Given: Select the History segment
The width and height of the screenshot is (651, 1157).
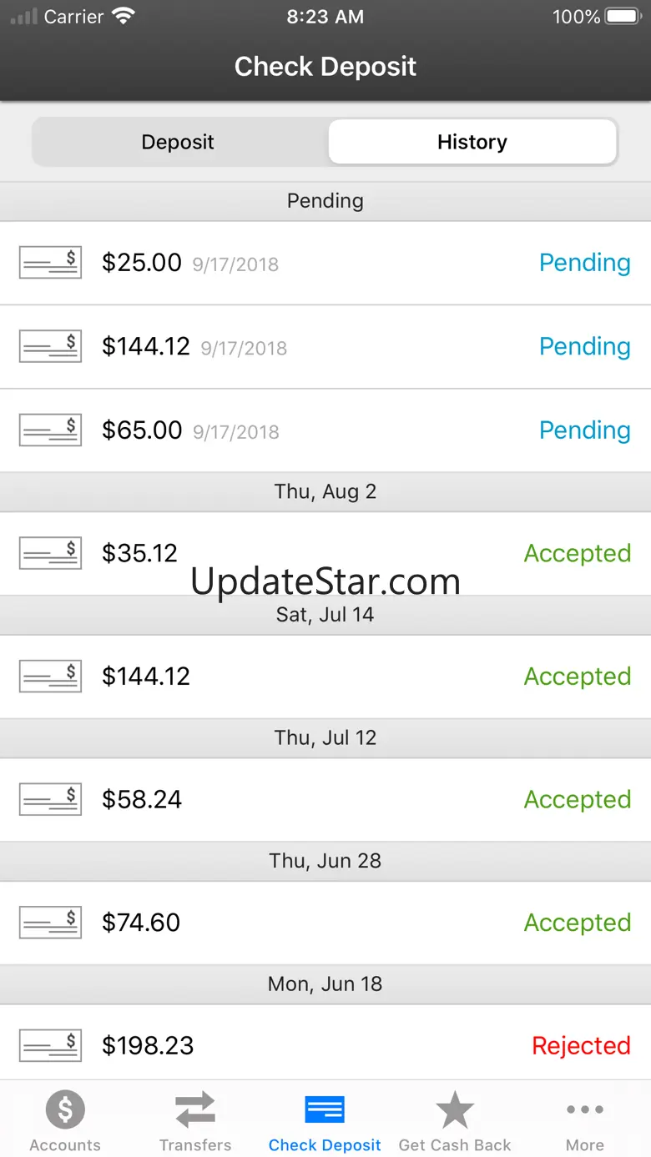Looking at the screenshot, I should pos(472,142).
